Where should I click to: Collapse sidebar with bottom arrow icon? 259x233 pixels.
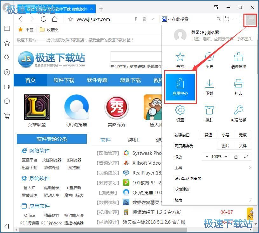point(7,226)
